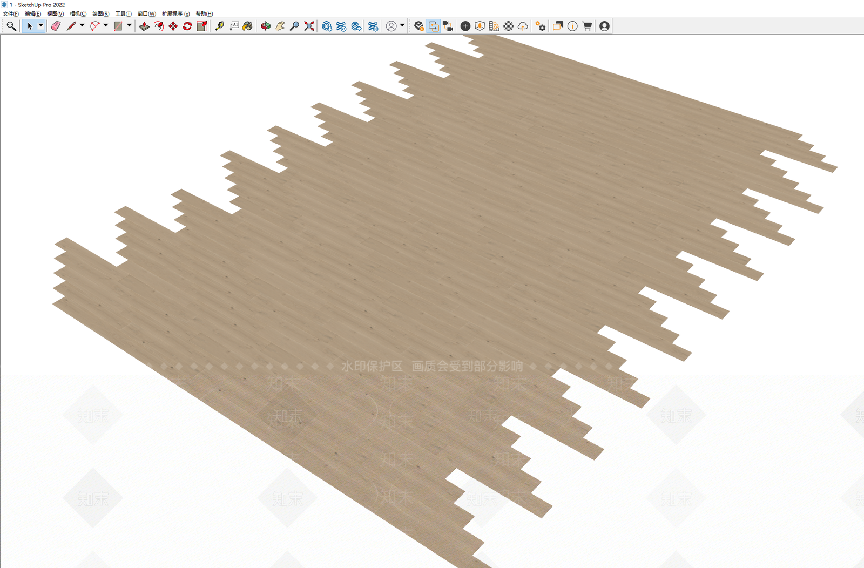Click the checkered sphere icon
Image resolution: width=864 pixels, height=568 pixels.
tap(509, 26)
